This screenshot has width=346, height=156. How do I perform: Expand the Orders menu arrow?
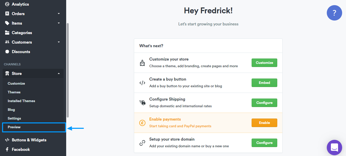(x=59, y=14)
